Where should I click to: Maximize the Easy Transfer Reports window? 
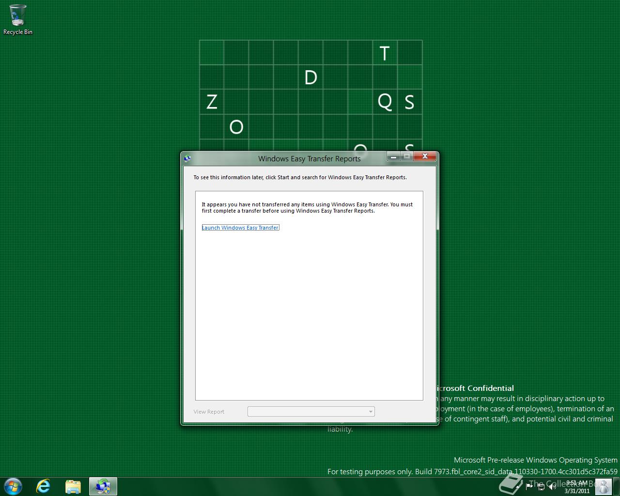click(407, 156)
